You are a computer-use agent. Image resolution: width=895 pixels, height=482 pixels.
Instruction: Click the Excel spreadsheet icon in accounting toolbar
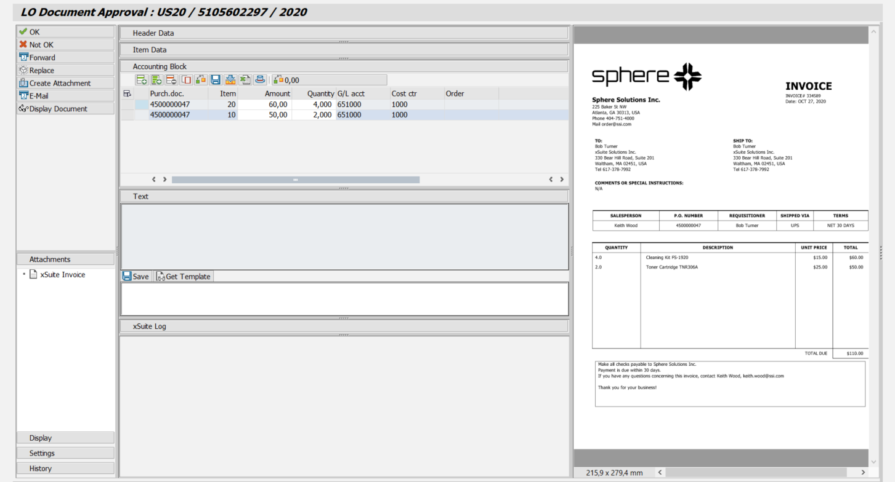pos(245,80)
